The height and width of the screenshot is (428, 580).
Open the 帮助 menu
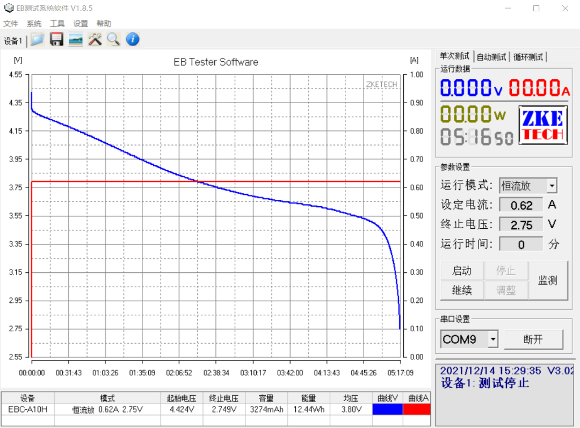104,24
